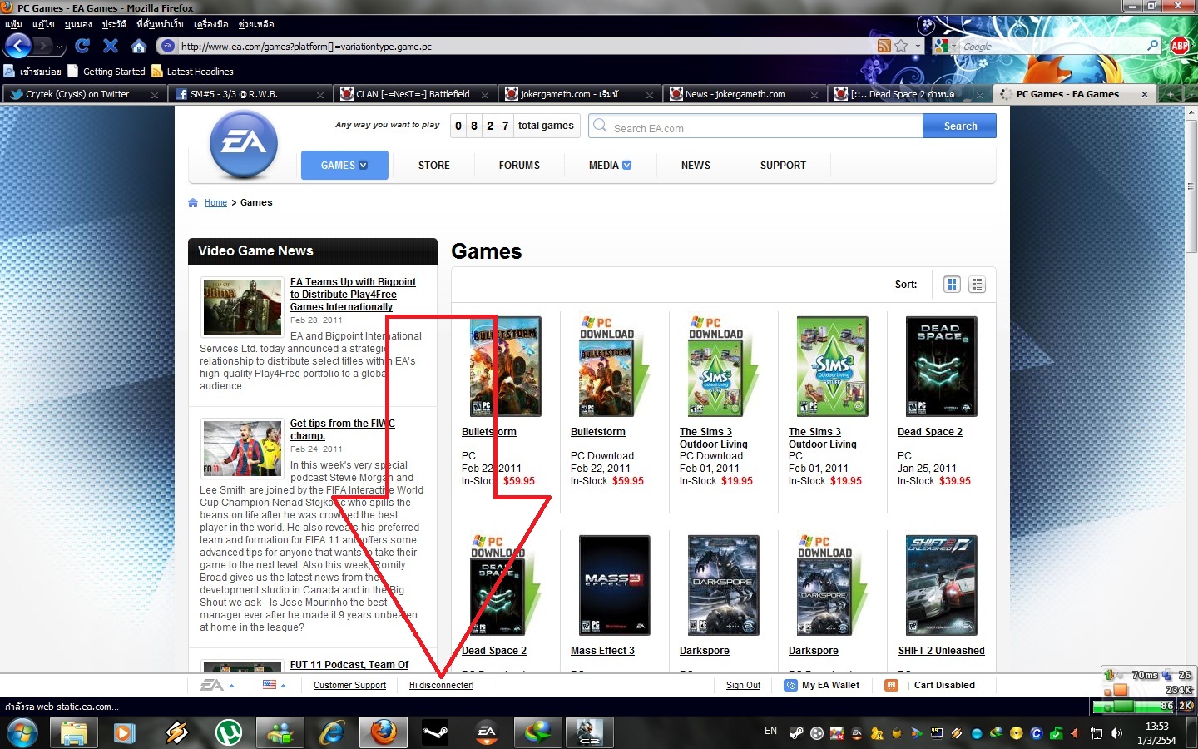Open the FIFA champ news thumbnail
1198x749 pixels.
pos(243,449)
